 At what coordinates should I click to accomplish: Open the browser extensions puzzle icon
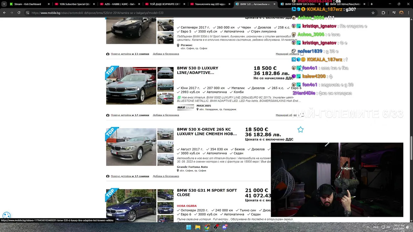pyautogui.click(x=383, y=13)
